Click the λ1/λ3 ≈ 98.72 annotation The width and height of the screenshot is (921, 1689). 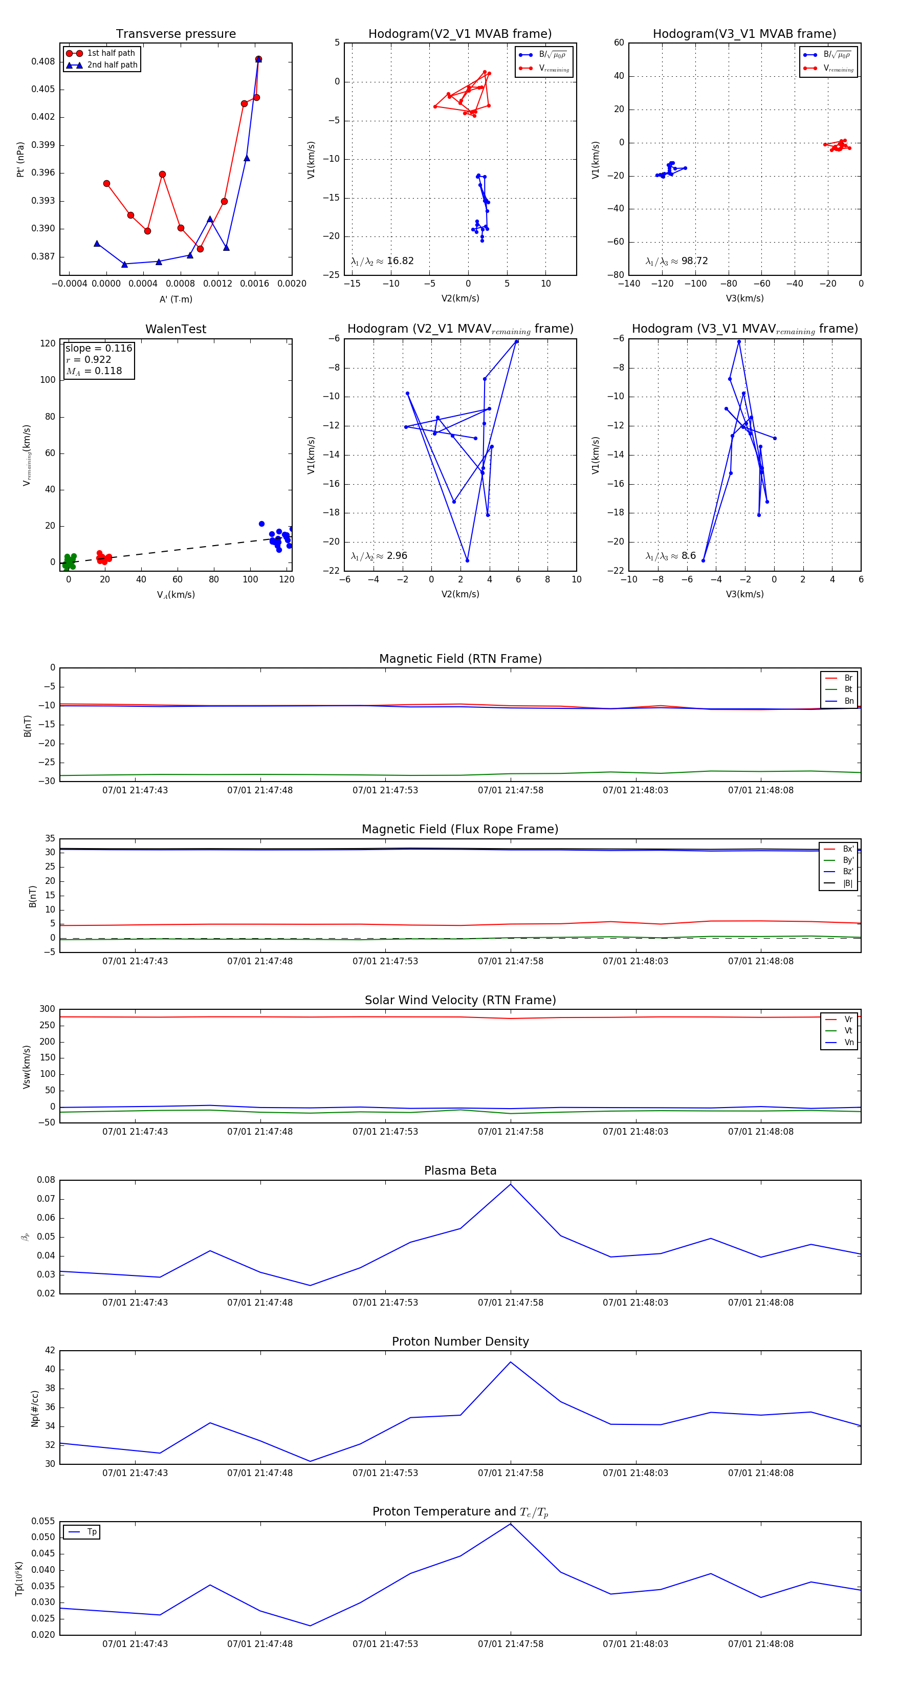coord(676,261)
